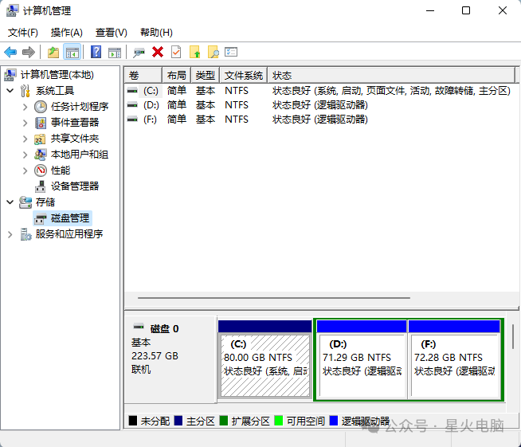This screenshot has height=447, width=521.
Task: Click the vertical scrollbar beside disk map
Action: pyautogui.click(x=513, y=337)
